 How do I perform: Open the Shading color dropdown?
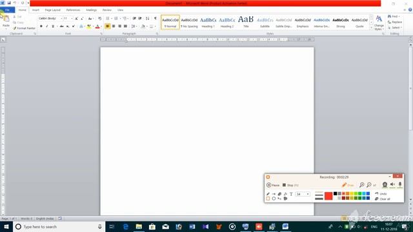[x=146, y=26]
